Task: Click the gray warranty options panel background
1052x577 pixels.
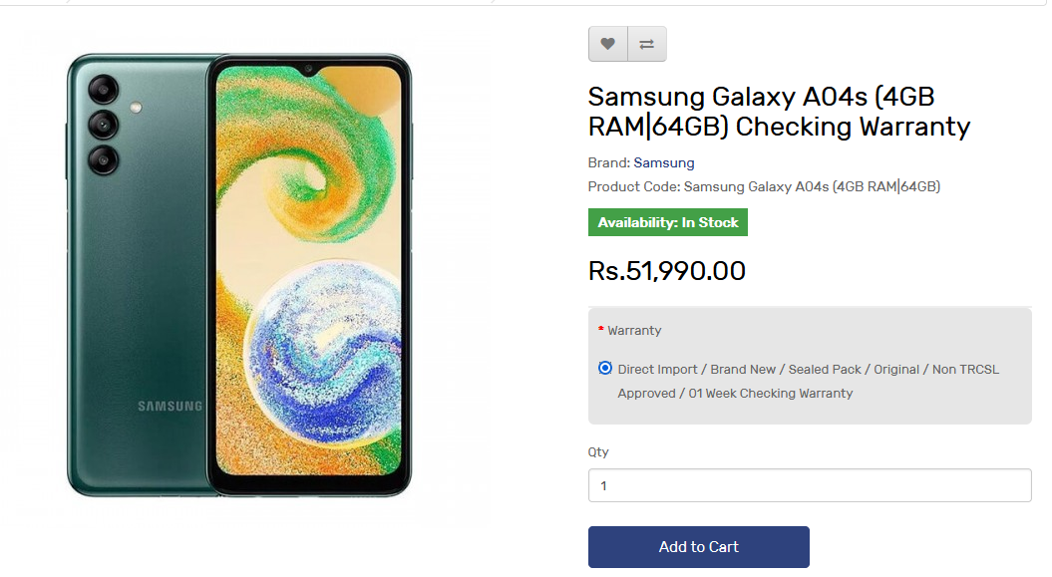Action: click(x=810, y=366)
